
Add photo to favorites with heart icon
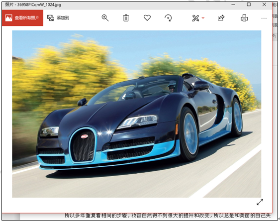click(x=147, y=18)
